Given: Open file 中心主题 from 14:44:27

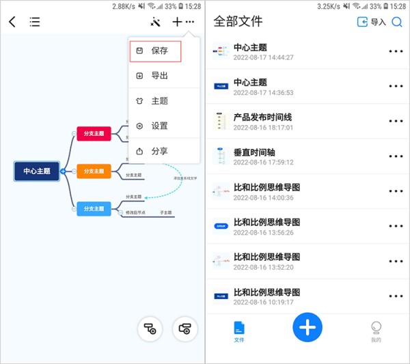Looking at the screenshot, I should click(x=307, y=51).
